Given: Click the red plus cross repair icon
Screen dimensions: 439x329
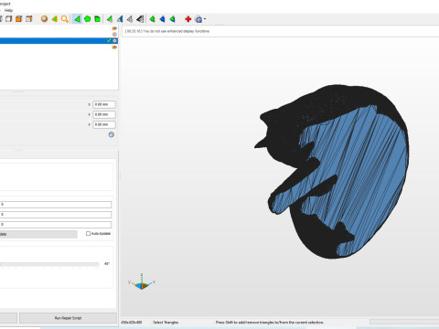Looking at the screenshot, I should pyautogui.click(x=188, y=19).
